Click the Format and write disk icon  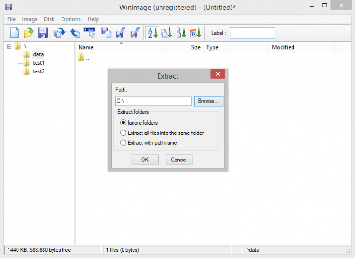click(135, 33)
